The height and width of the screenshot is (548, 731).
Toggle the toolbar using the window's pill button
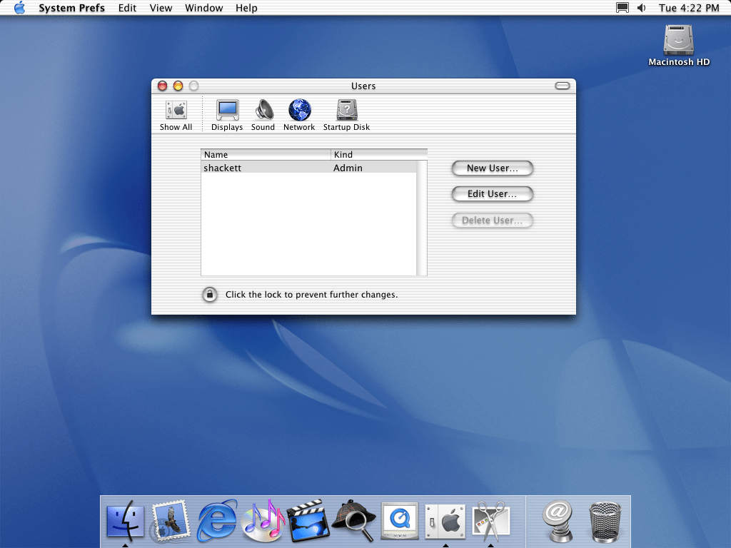click(x=563, y=86)
